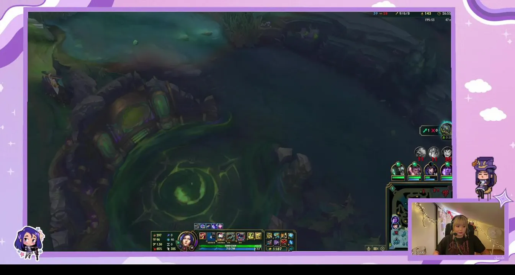This screenshot has height=275, width=515.
Task: Click the FPS: 53 readout
Action: tap(430, 20)
